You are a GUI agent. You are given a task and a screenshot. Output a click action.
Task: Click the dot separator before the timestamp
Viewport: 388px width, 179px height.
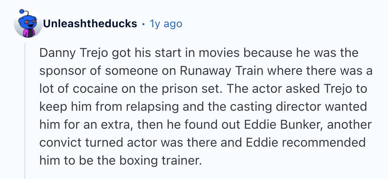click(x=143, y=24)
